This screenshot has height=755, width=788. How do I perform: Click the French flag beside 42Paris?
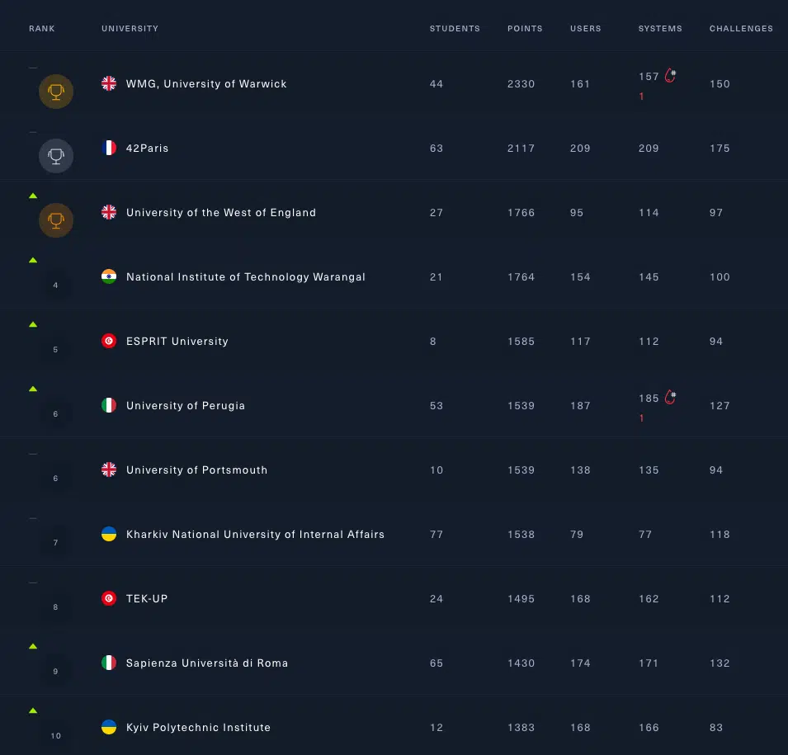pyautogui.click(x=109, y=148)
